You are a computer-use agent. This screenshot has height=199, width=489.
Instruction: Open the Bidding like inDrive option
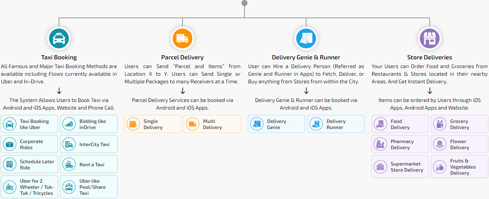[89, 124]
